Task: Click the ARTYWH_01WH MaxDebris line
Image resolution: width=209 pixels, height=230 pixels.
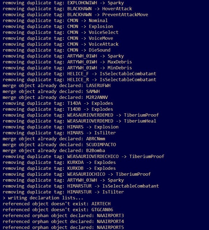Action: 67,62
